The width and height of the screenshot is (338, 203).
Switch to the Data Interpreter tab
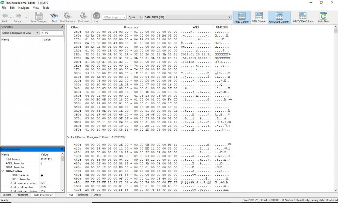(x=43, y=195)
